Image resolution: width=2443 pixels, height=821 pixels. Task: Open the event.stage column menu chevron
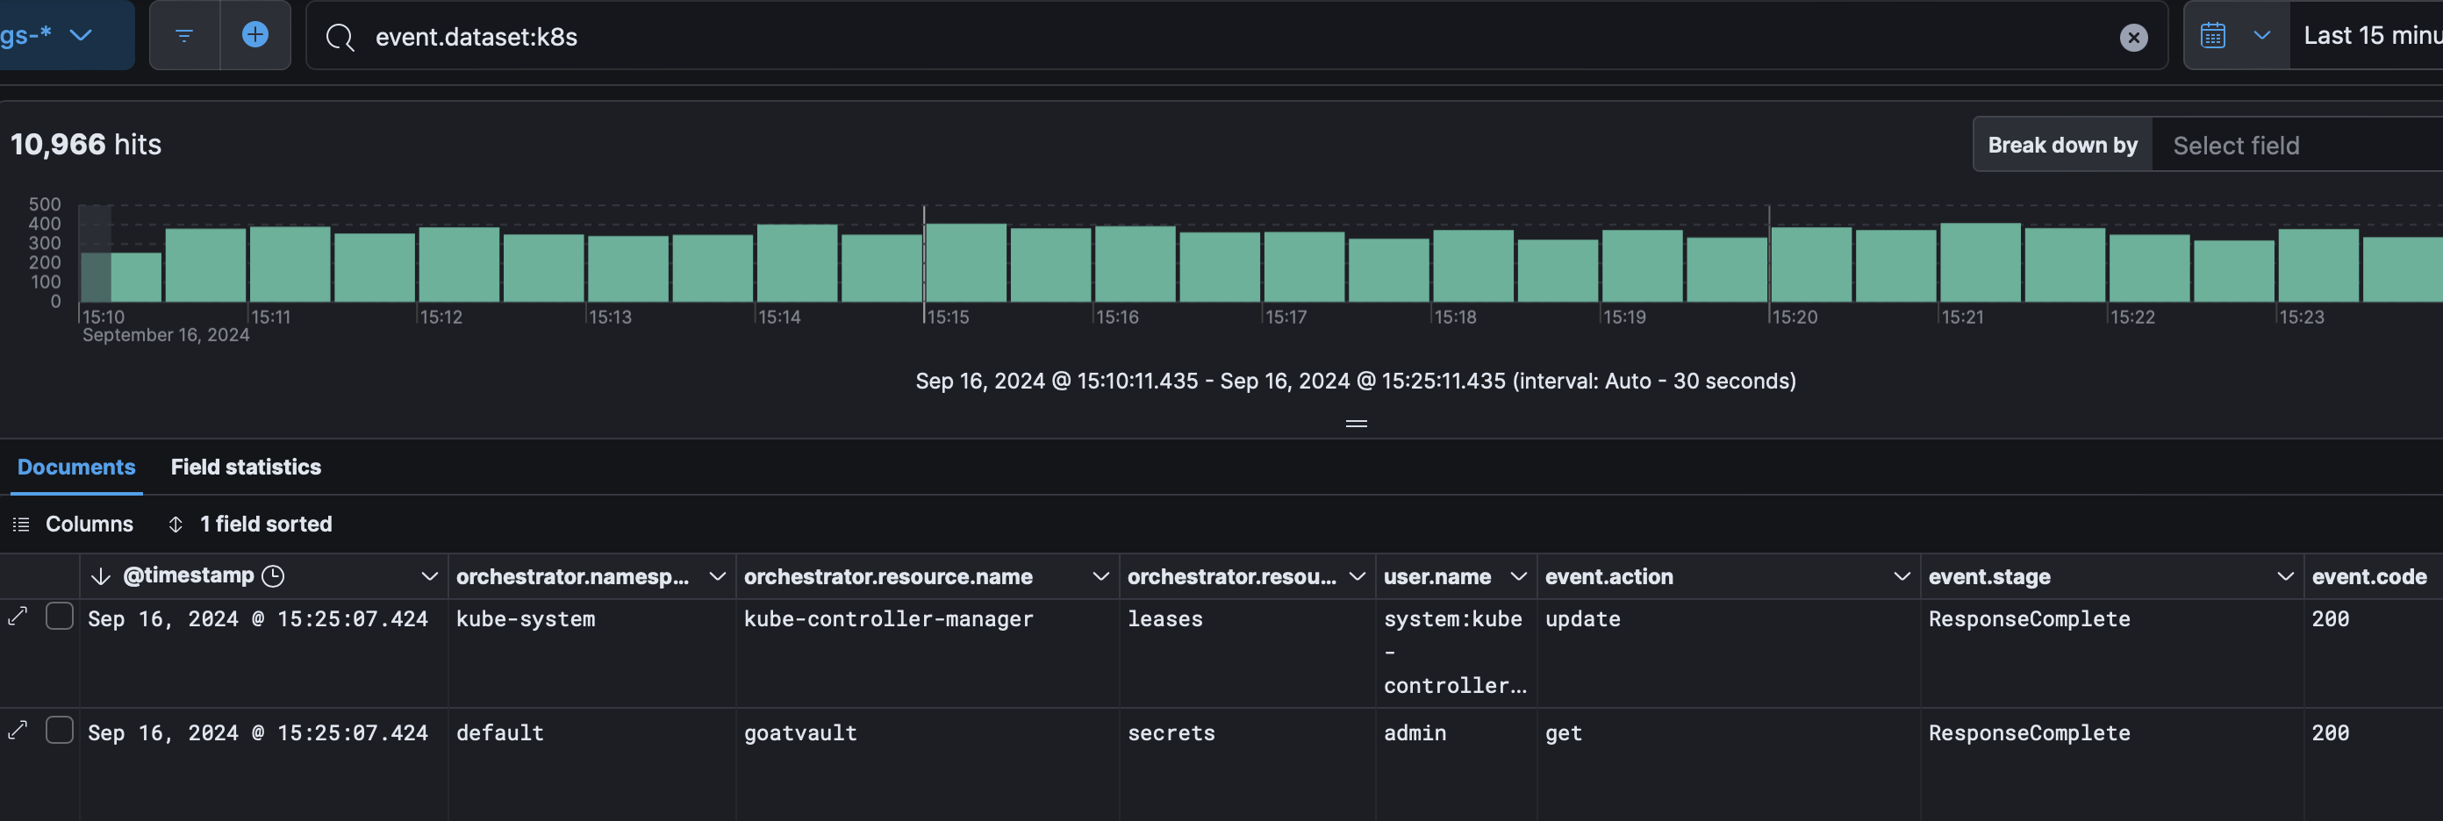tap(2286, 576)
